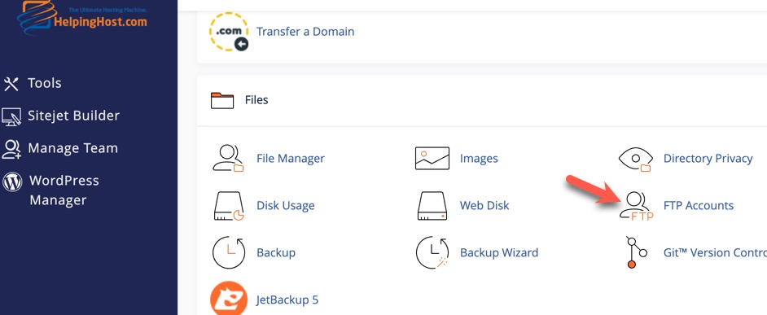
Task: Open WordPress Manager in the sidebar
Action: [x=64, y=190]
